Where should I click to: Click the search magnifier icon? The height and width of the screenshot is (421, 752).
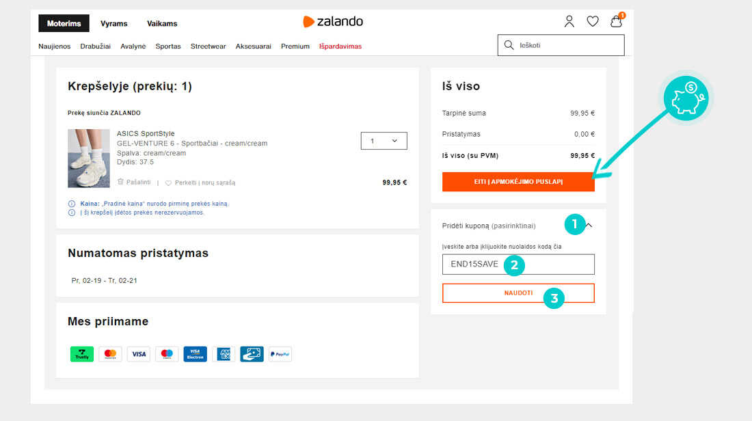509,45
